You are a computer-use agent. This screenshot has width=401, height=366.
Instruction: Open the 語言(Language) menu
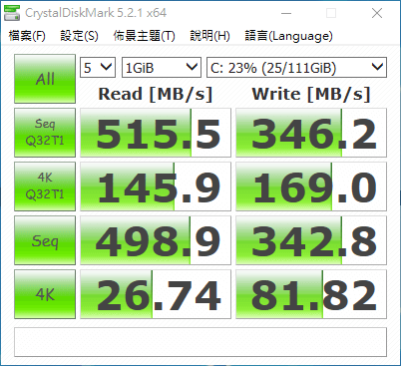(x=288, y=36)
